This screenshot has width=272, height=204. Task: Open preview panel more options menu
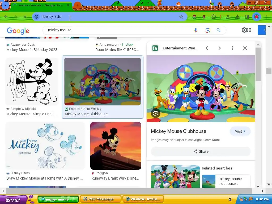[232, 48]
